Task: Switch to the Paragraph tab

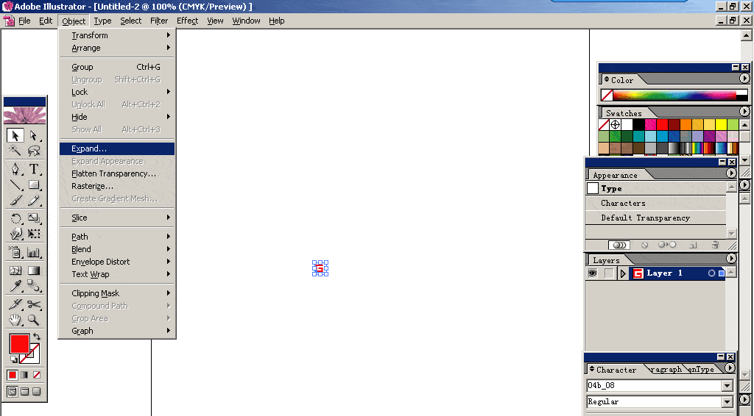Action: click(x=666, y=369)
